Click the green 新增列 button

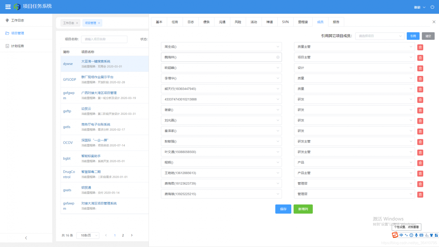(303, 209)
